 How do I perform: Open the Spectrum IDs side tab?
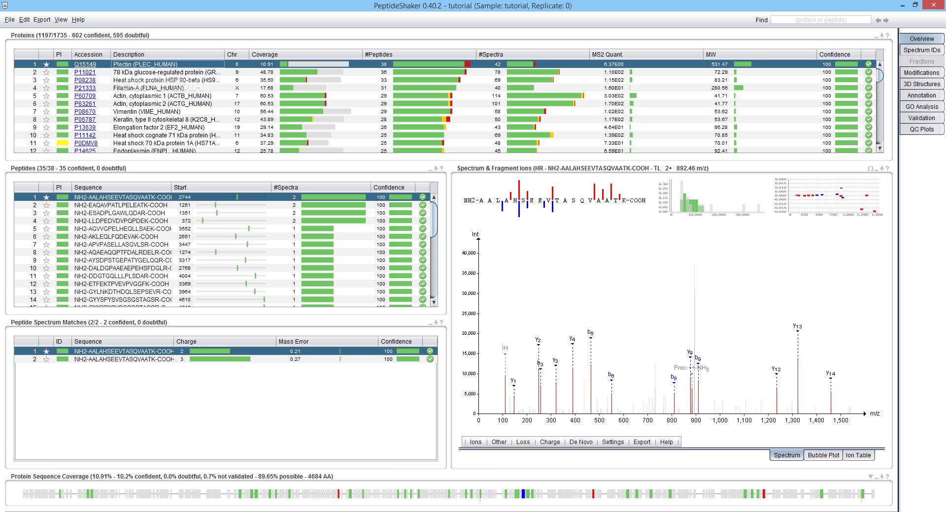922,50
